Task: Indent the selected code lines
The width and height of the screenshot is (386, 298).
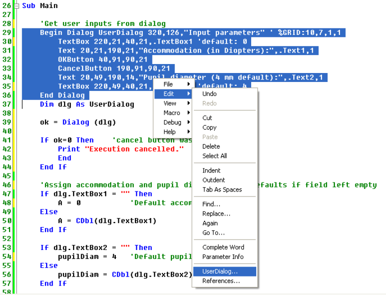Action: click(211, 170)
